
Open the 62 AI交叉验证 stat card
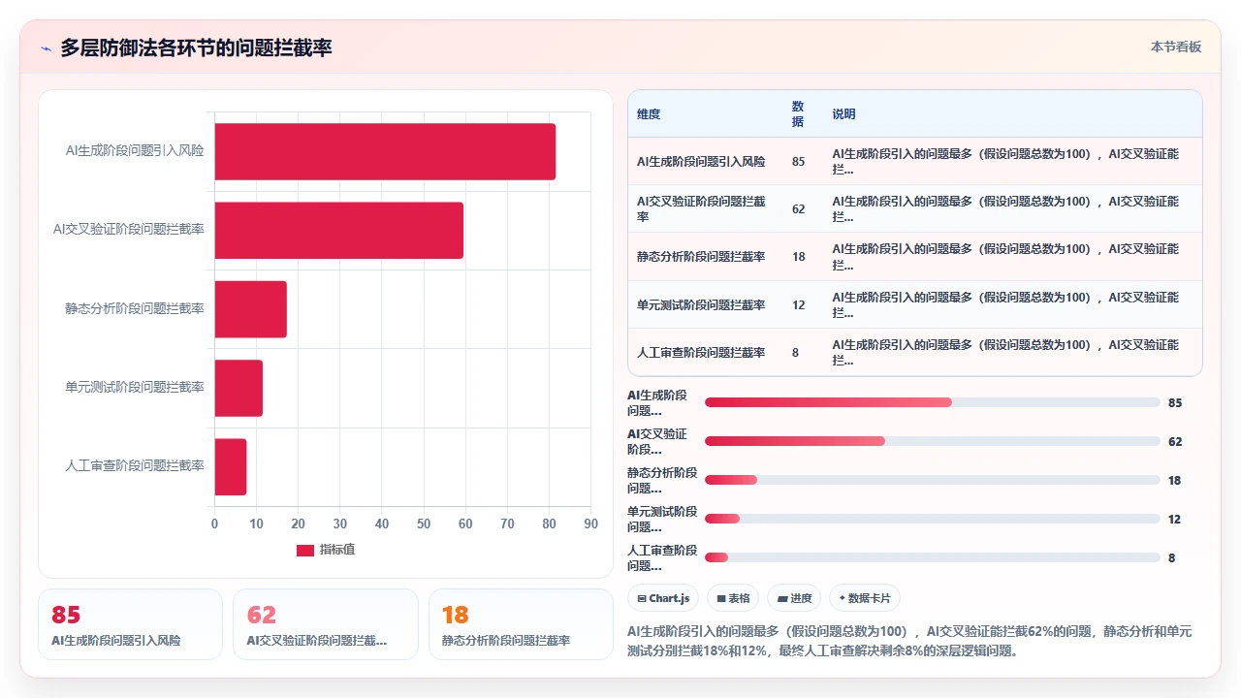tap(326, 624)
